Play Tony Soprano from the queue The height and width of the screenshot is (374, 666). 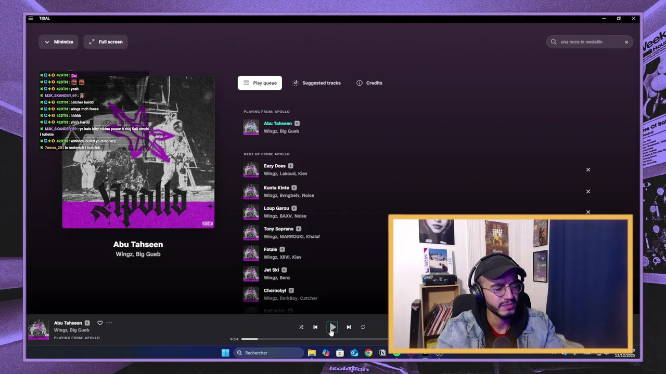pyautogui.click(x=278, y=229)
